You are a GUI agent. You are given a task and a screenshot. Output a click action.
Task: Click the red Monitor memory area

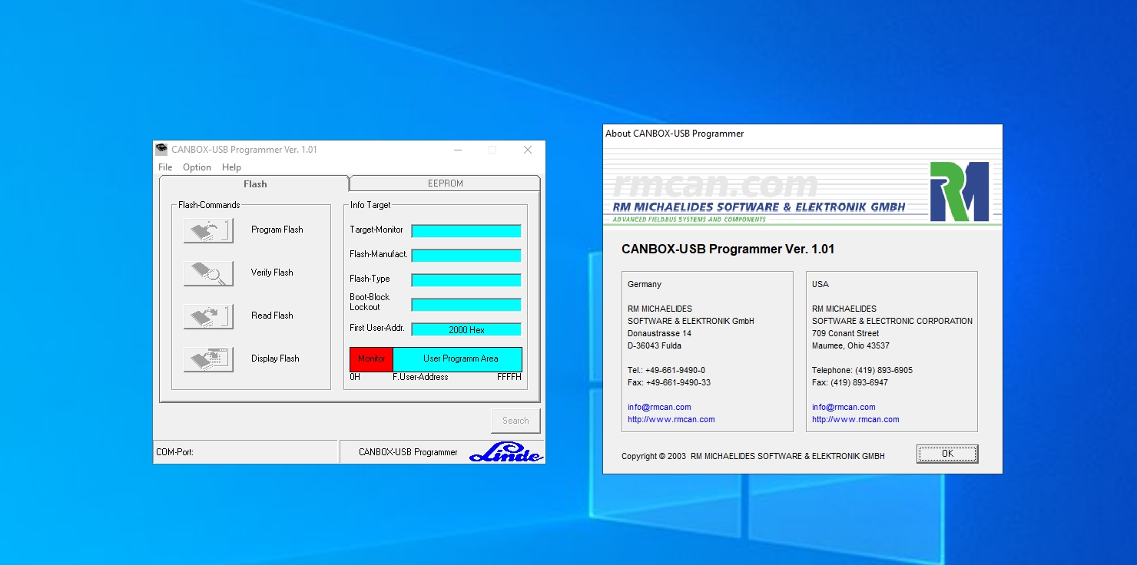click(x=372, y=359)
